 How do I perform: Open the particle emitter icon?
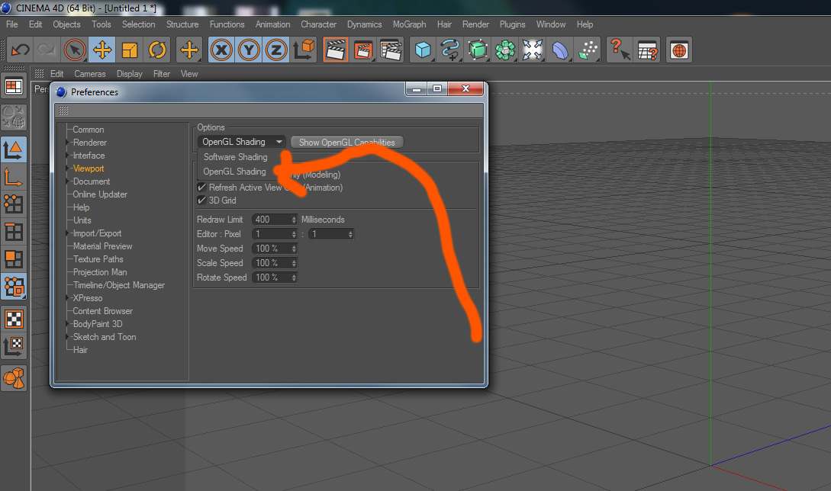(588, 50)
